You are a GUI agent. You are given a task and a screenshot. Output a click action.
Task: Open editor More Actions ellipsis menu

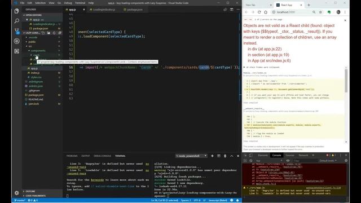[x=238, y=10]
